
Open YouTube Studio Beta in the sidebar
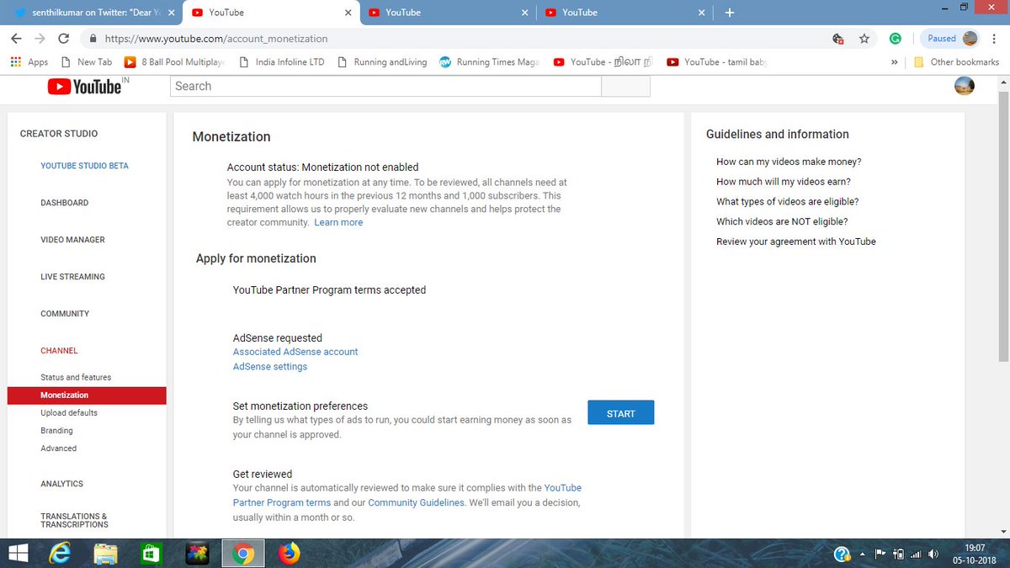coord(85,166)
